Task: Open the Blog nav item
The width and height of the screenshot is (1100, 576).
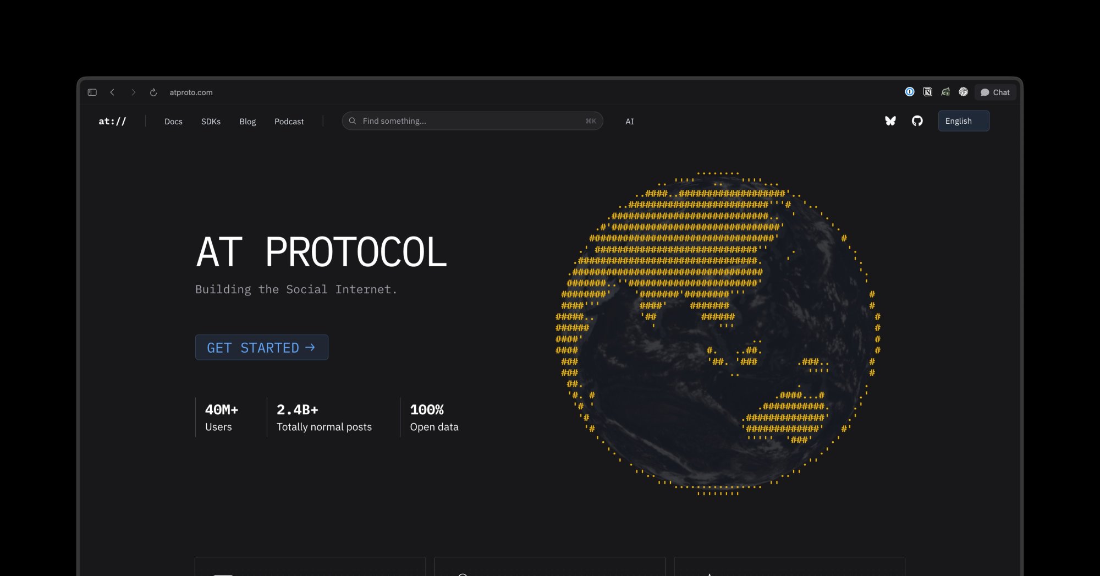Action: coord(248,122)
